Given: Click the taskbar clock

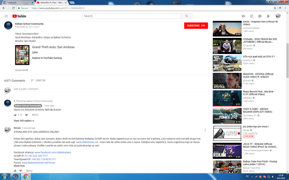Looking at the screenshot, I should coord(281,177).
